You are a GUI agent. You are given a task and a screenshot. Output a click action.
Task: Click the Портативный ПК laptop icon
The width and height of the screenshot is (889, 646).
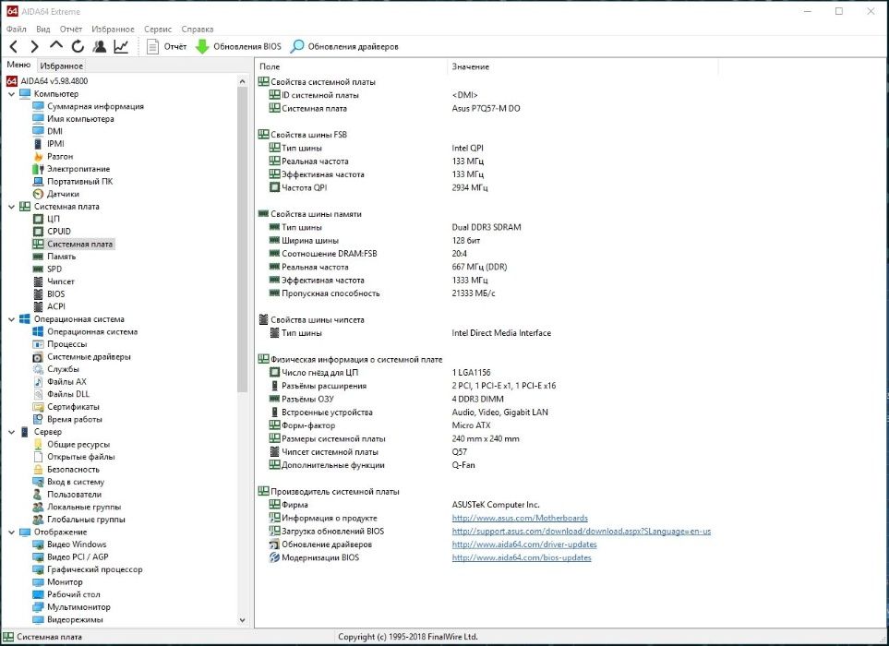click(x=38, y=181)
